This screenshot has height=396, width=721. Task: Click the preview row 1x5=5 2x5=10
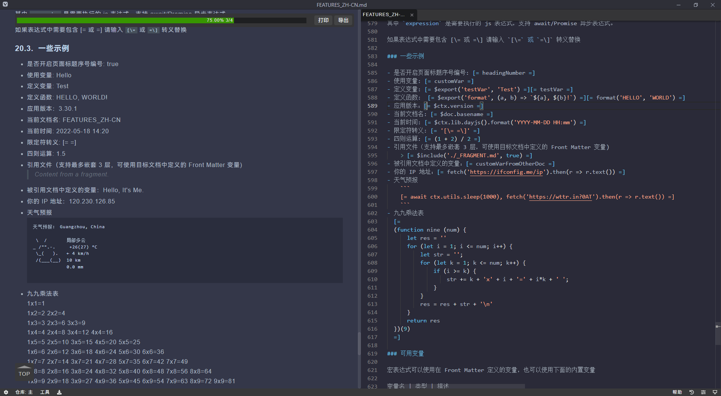coord(83,342)
